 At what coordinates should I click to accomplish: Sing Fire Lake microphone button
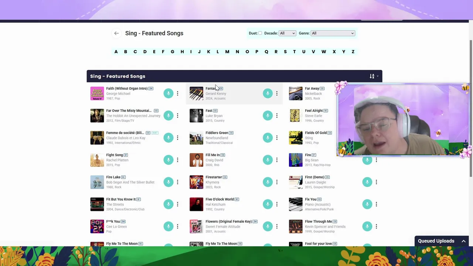(169, 182)
